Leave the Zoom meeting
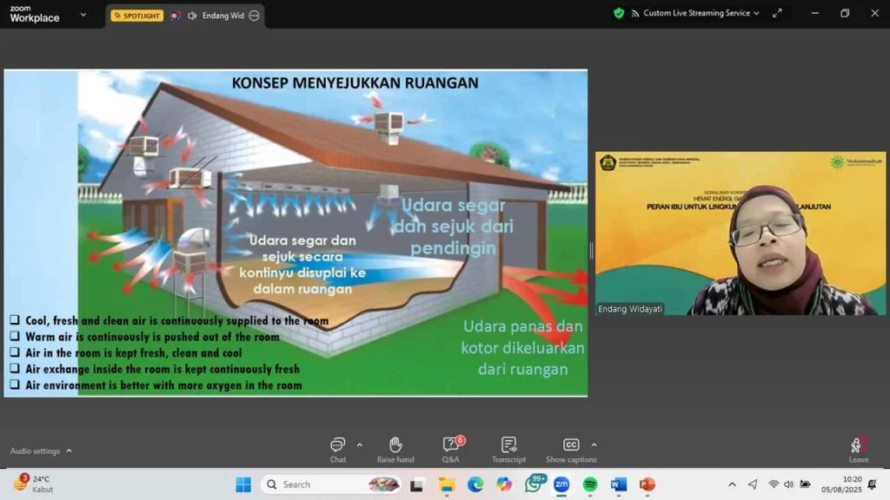The width and height of the screenshot is (890, 500). click(858, 448)
